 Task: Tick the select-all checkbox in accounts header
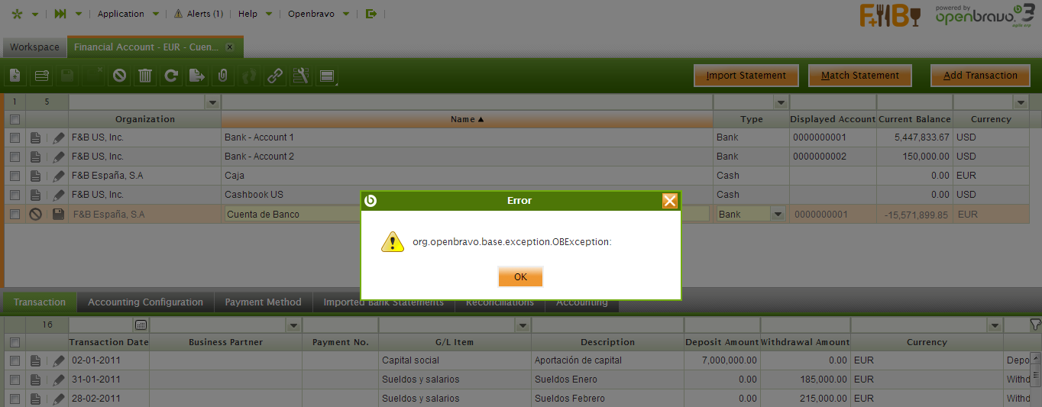(15, 119)
